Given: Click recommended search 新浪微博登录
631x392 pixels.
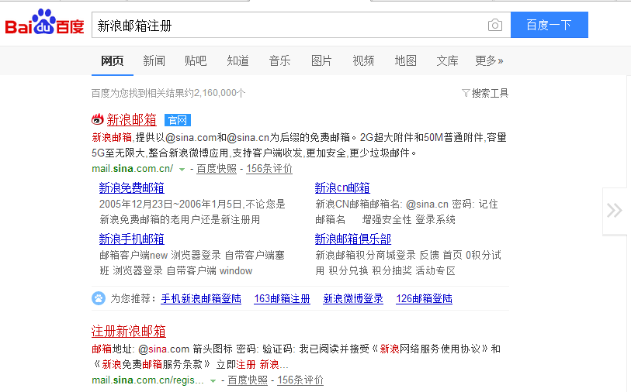Looking at the screenshot, I should 353,298.
